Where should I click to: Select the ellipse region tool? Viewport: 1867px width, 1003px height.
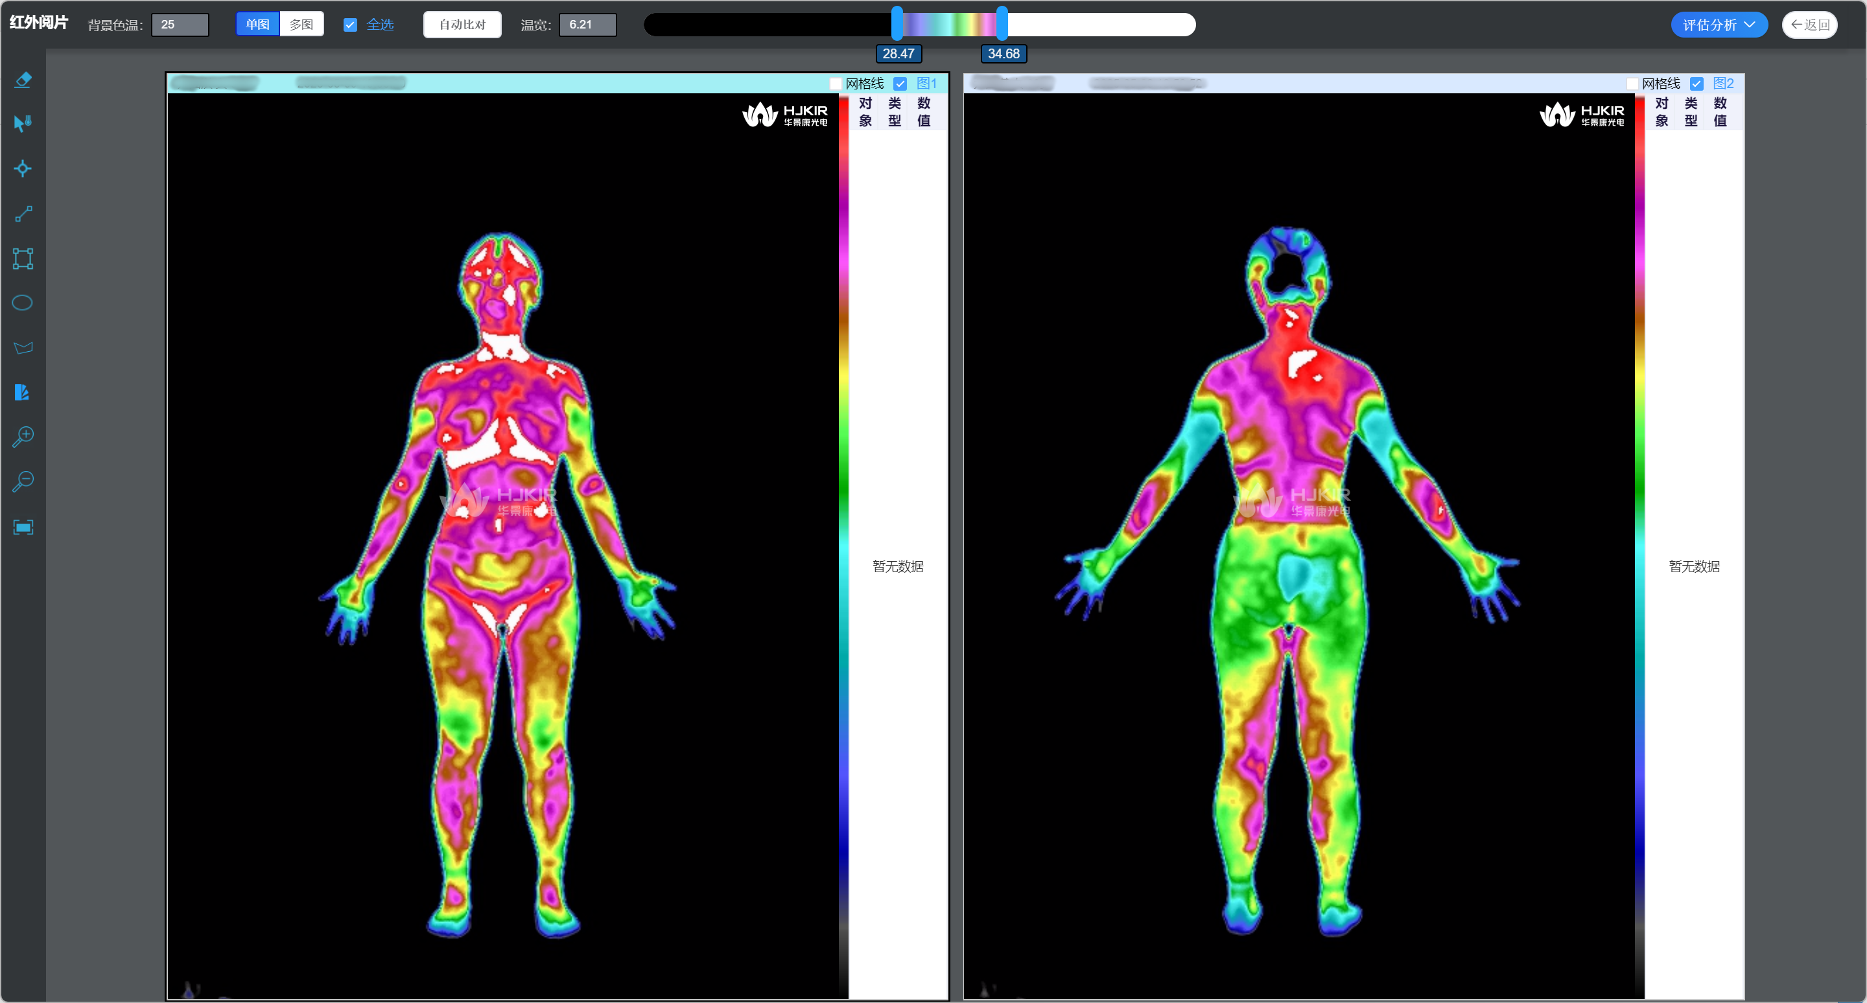[x=23, y=303]
